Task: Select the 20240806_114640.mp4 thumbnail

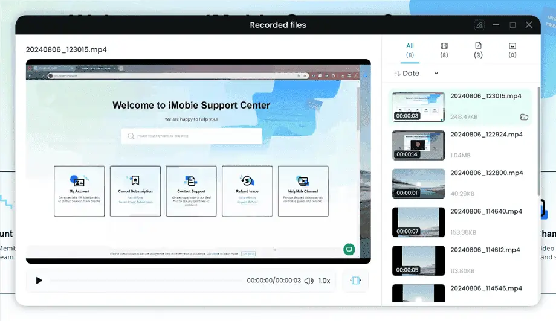Action: click(418, 222)
